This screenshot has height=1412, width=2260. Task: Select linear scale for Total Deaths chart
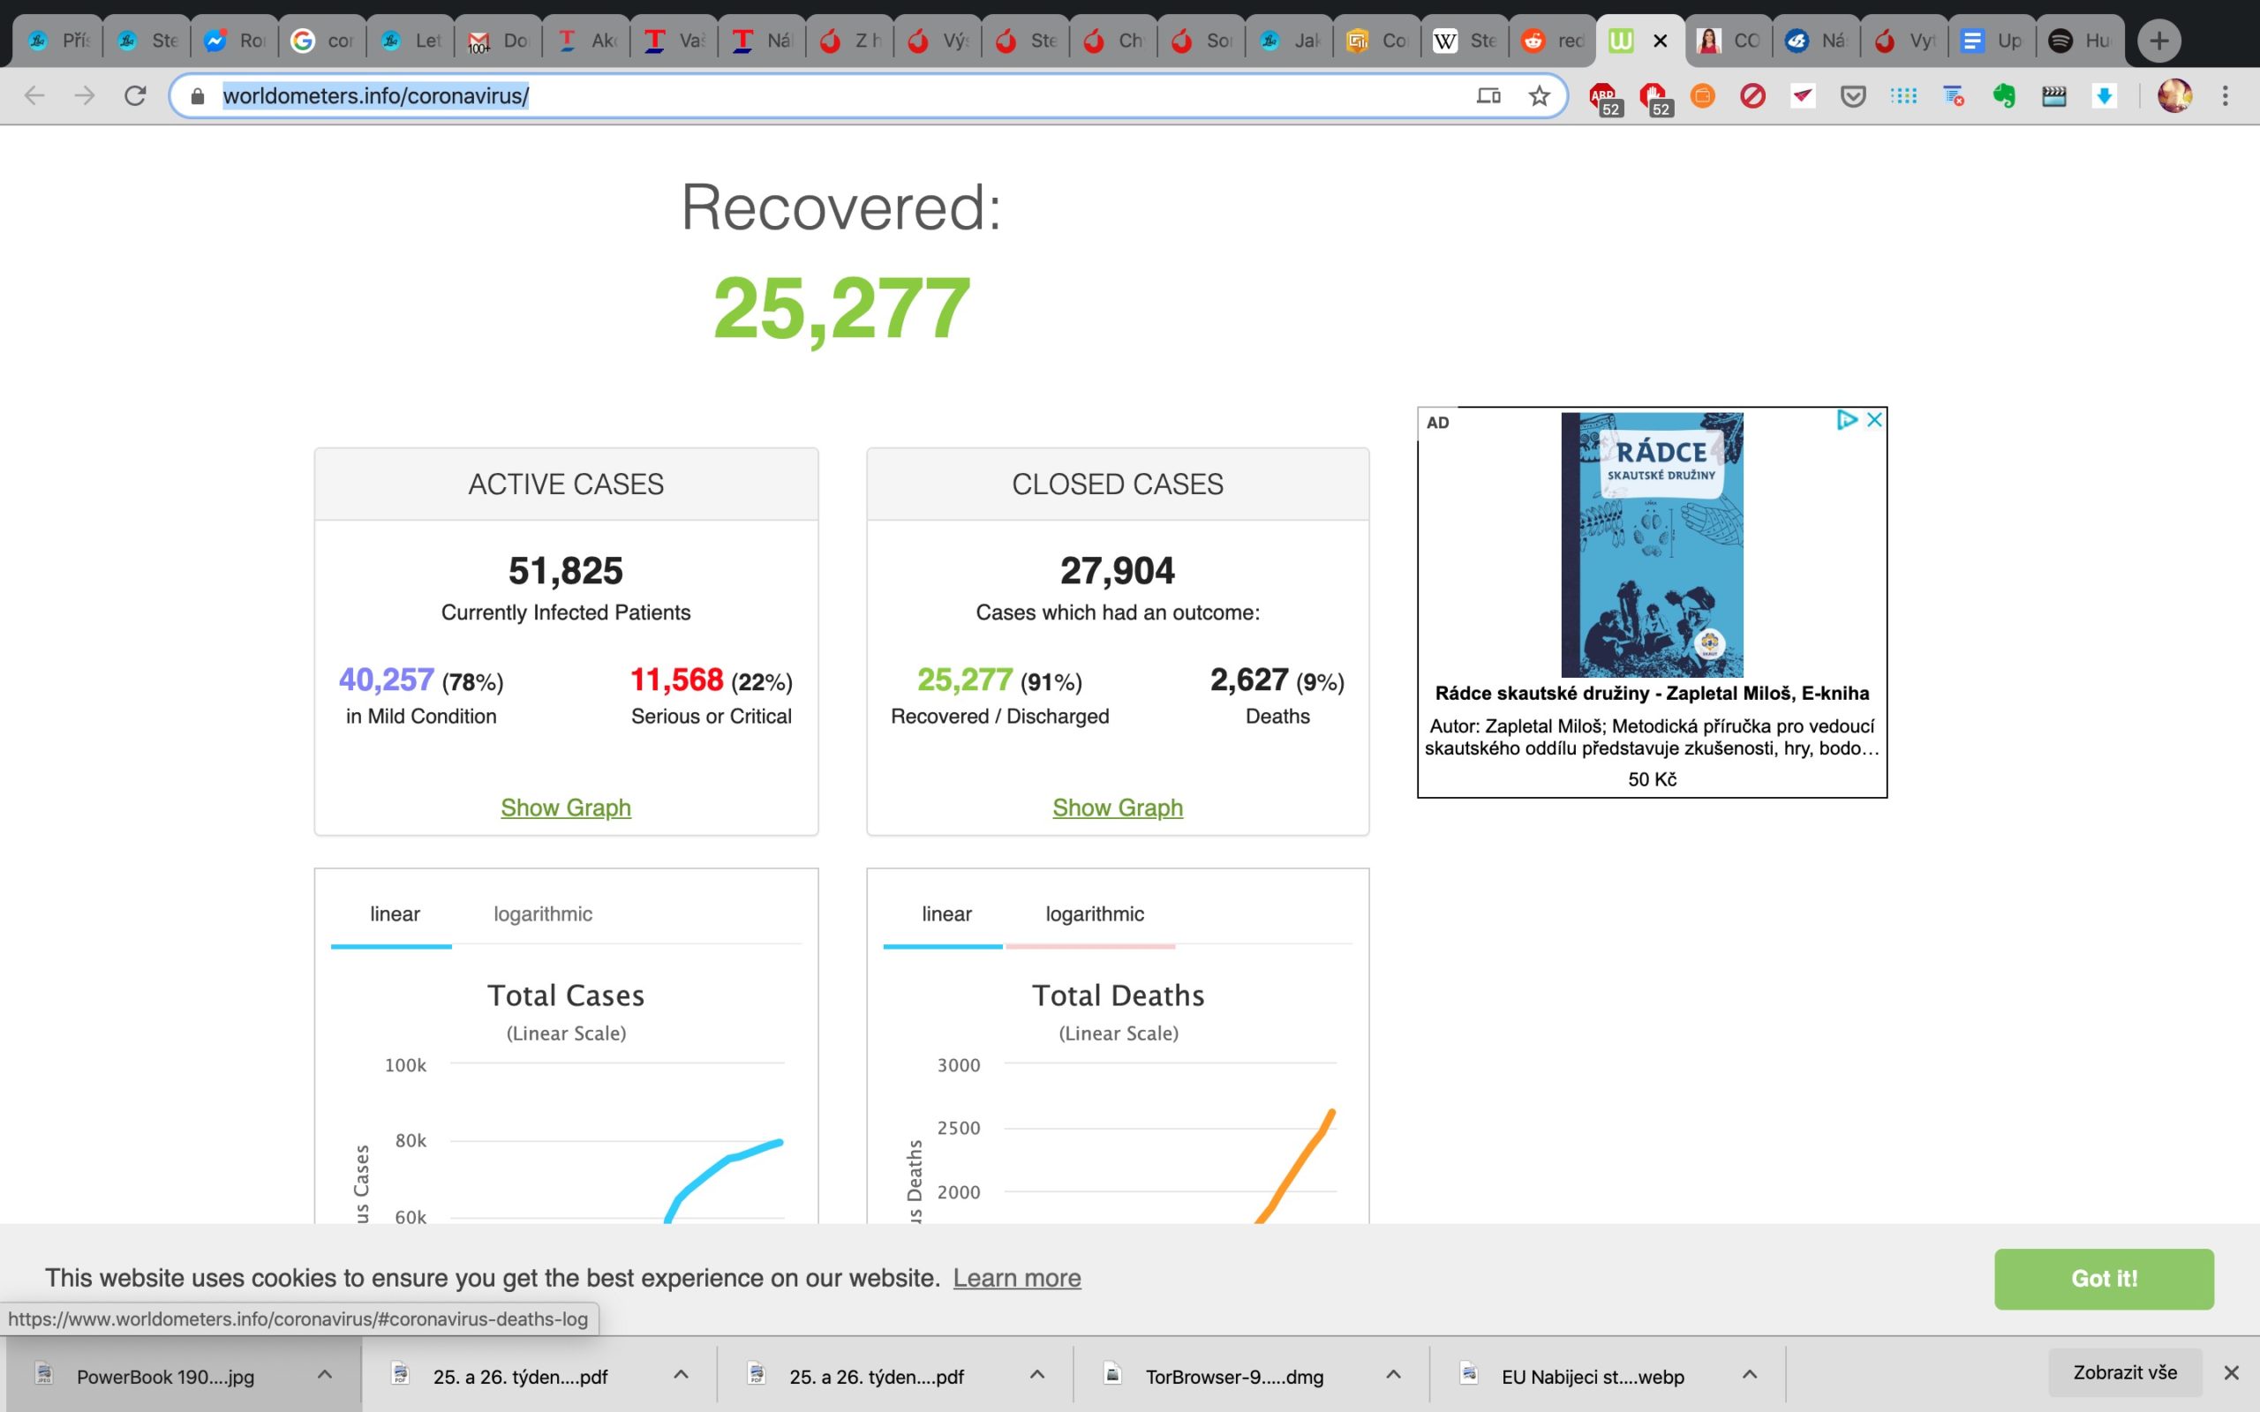coord(946,914)
